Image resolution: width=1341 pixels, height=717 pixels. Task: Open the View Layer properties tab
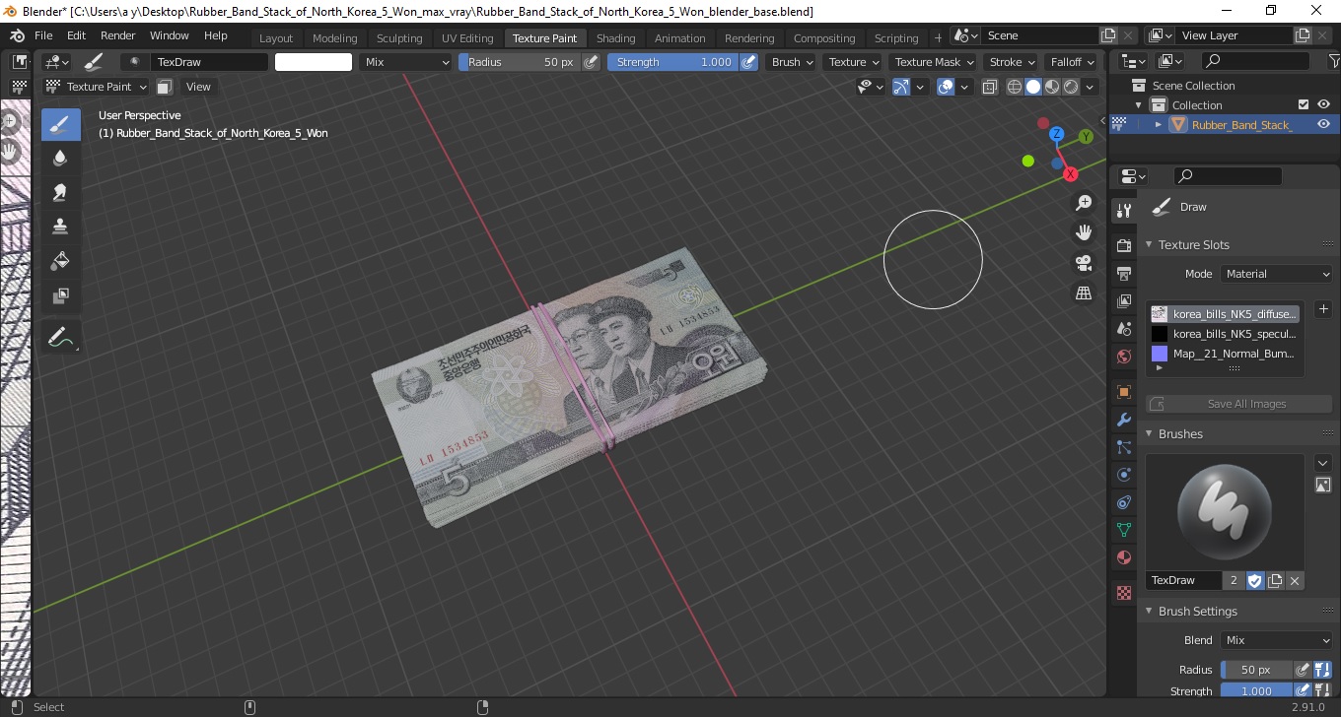1123,300
